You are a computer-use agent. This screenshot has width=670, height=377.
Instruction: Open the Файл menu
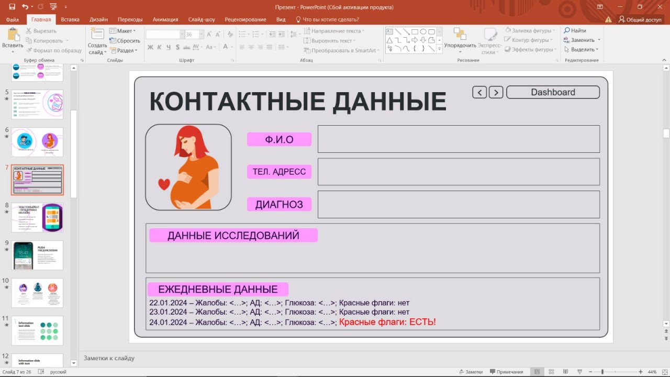(13, 19)
